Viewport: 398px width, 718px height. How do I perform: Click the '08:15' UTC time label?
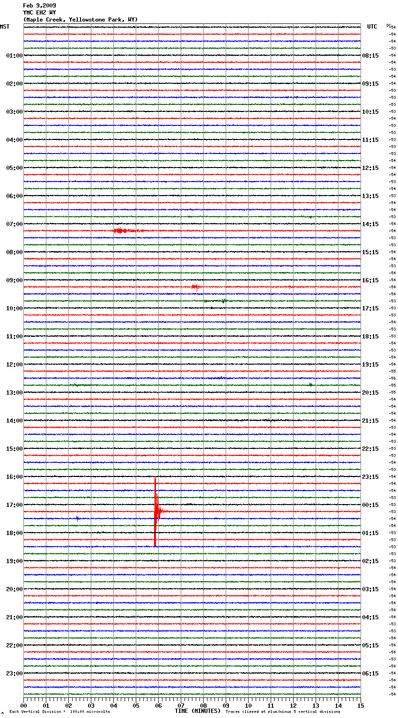[x=370, y=56]
